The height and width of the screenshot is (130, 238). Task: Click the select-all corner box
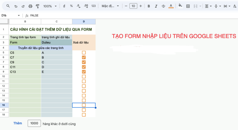click(4, 21)
